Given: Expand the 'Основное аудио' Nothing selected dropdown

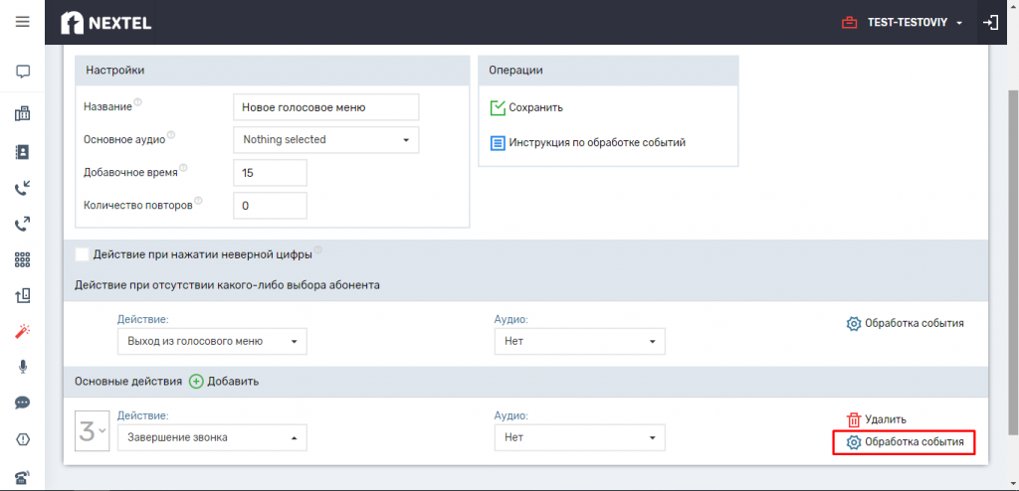Looking at the screenshot, I should pyautogui.click(x=325, y=139).
